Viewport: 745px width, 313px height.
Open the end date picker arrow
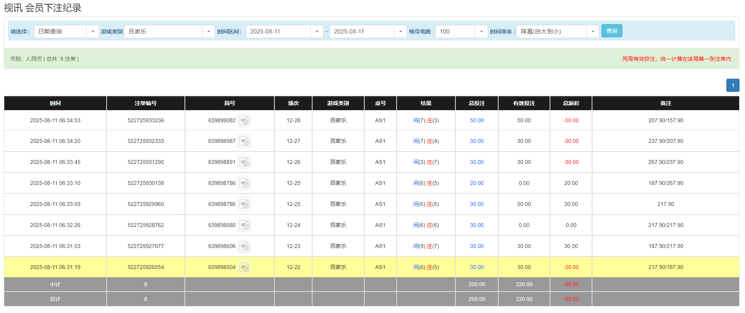(400, 32)
